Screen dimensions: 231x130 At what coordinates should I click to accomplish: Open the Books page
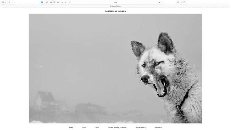[71, 127]
